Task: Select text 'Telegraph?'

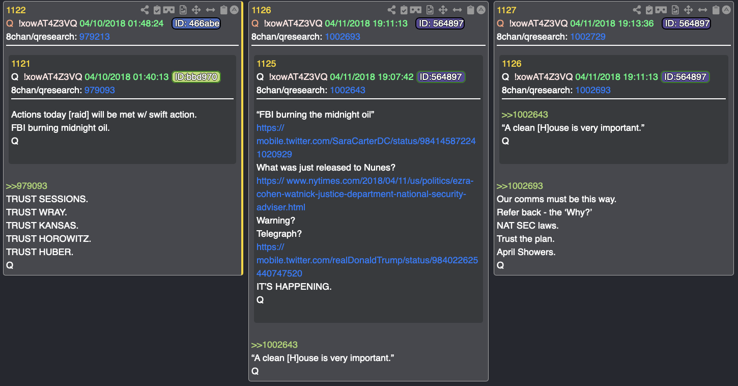Action: (x=279, y=234)
